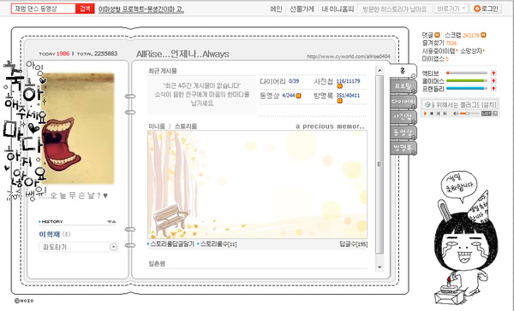Click the red arrow beside 페이머스 bar

coord(493,80)
